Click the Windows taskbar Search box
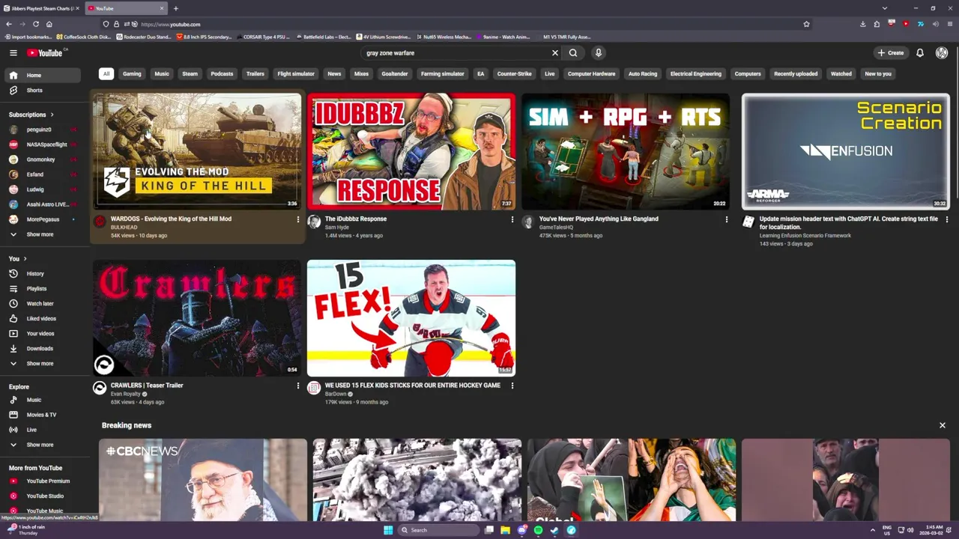 tap(438, 530)
